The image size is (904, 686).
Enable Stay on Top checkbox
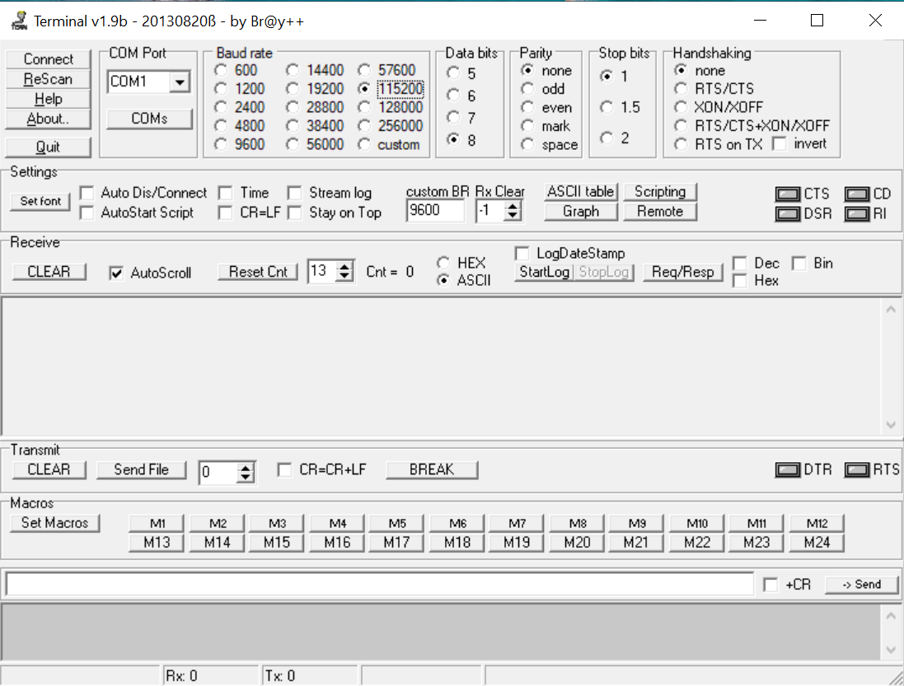295,212
